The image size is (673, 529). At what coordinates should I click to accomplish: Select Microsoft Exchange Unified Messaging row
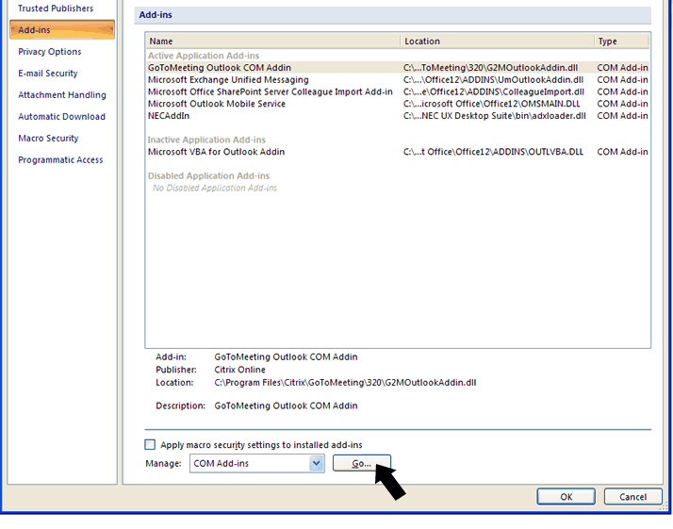click(x=398, y=79)
